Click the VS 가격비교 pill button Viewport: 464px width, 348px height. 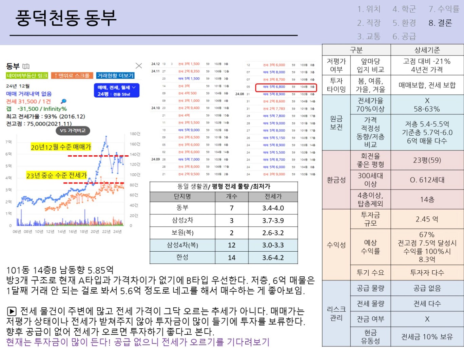[x=73, y=131]
